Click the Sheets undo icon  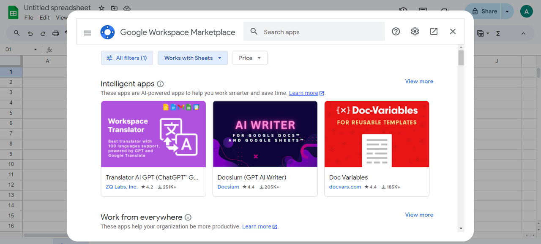[30, 33]
